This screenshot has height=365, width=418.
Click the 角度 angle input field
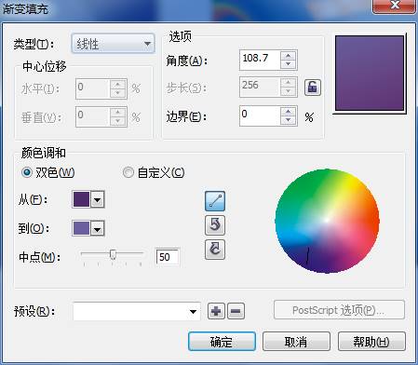click(x=260, y=60)
